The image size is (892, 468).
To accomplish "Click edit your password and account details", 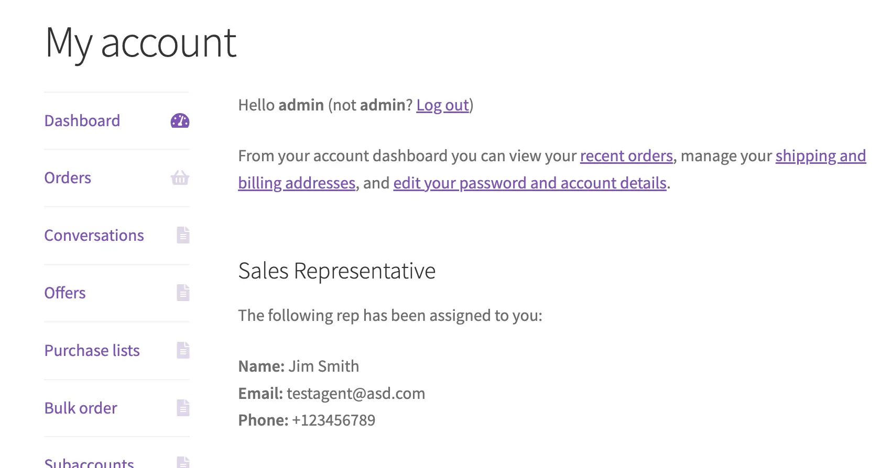I will [530, 183].
